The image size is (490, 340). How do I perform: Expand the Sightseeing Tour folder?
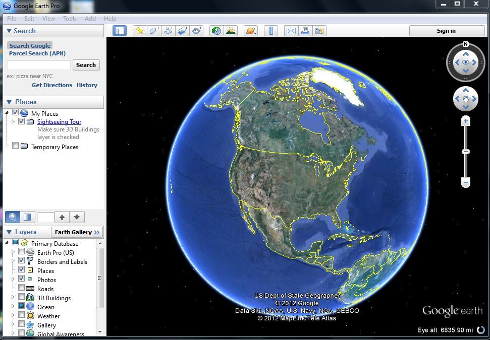[x=13, y=122]
